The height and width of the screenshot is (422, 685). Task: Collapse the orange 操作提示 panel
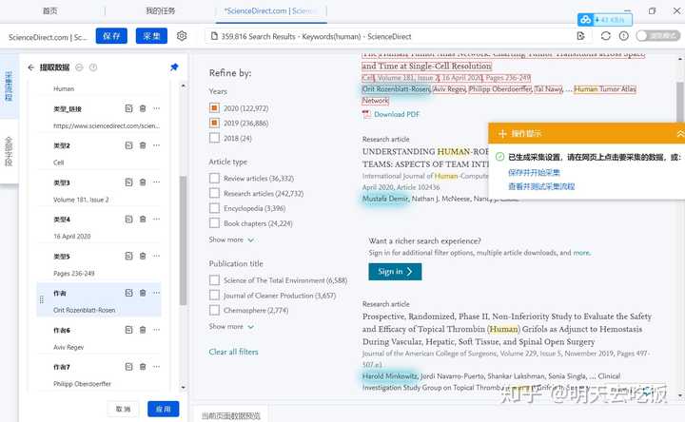tap(679, 134)
